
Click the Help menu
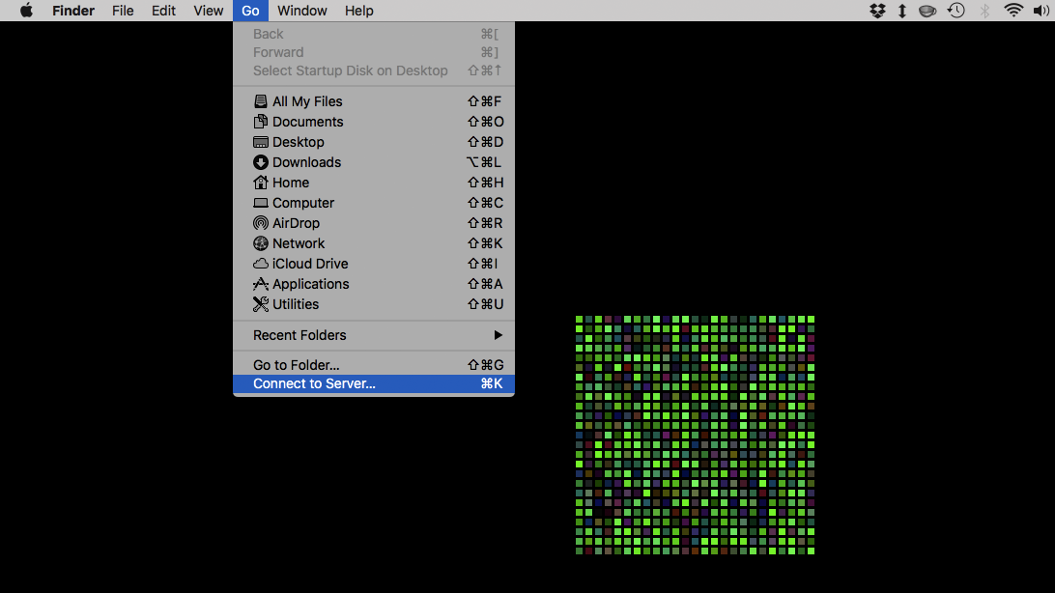point(358,11)
